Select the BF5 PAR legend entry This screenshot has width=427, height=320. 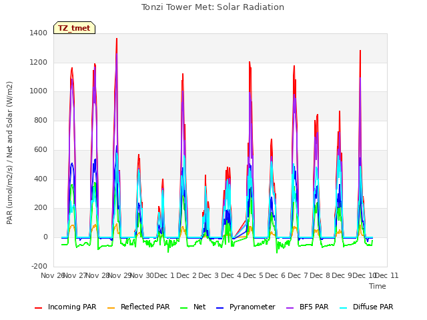(308, 307)
